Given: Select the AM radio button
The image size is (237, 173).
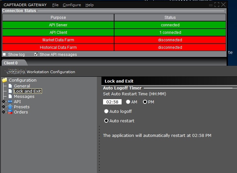Looking at the screenshot, I should (x=128, y=102).
